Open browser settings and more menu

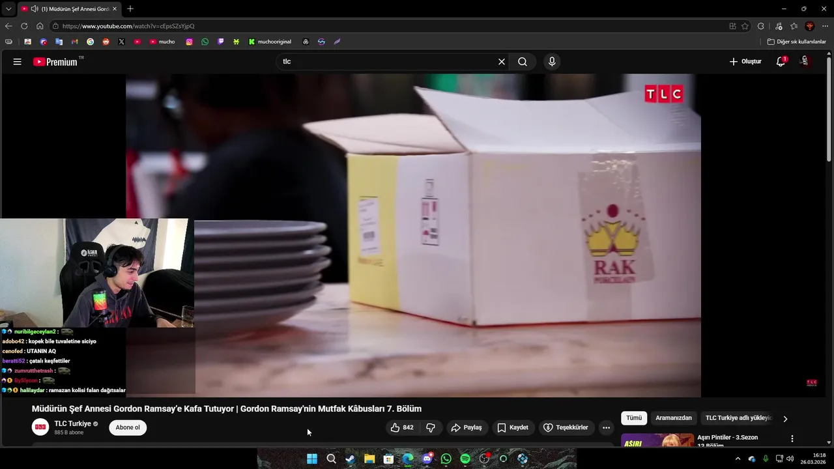coord(825,26)
